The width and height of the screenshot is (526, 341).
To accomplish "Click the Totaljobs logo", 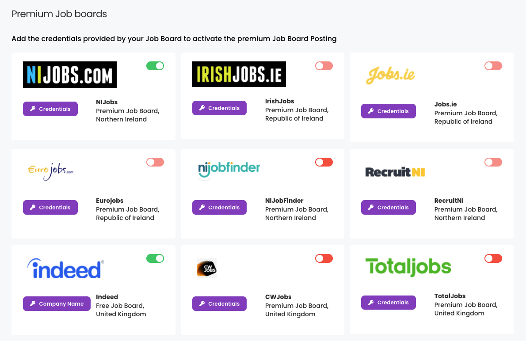I will click(408, 267).
